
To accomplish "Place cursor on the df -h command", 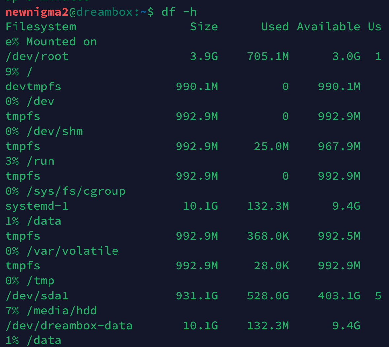I will pyautogui.click(x=179, y=12).
